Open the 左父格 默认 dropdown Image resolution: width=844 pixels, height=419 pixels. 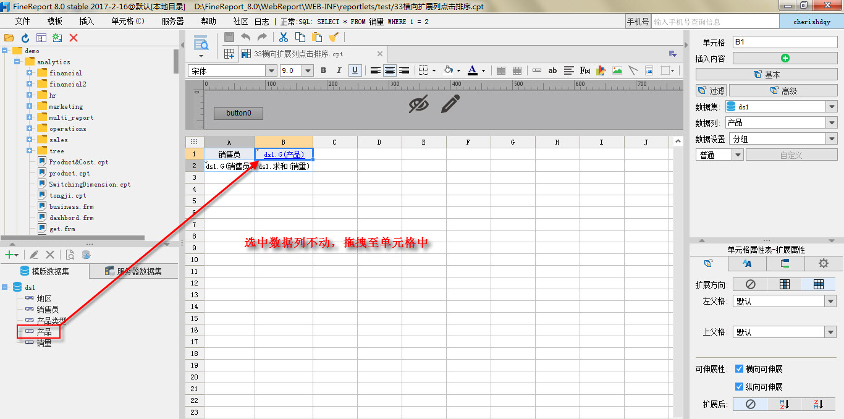[x=830, y=302]
